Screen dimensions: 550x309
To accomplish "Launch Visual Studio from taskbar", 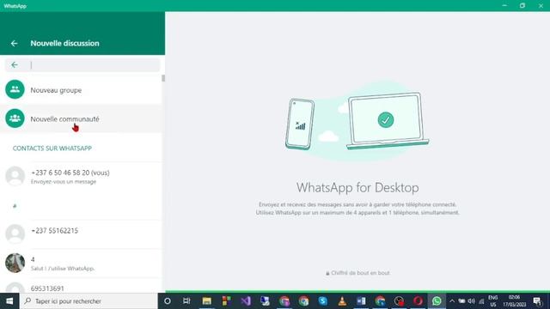I will (x=246, y=301).
